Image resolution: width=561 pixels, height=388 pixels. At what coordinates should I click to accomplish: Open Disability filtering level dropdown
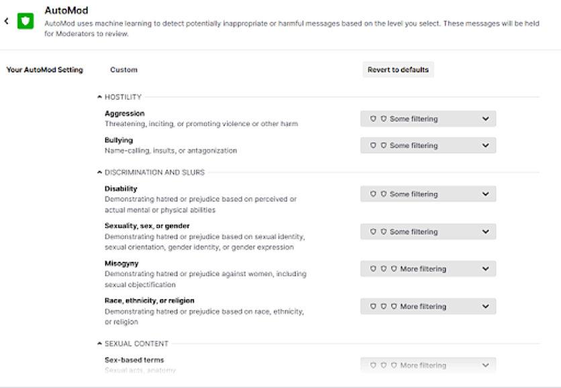coord(428,194)
